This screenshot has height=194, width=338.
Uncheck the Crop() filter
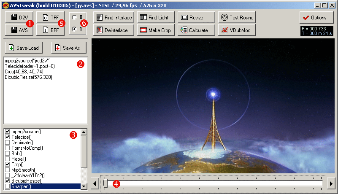(7, 164)
